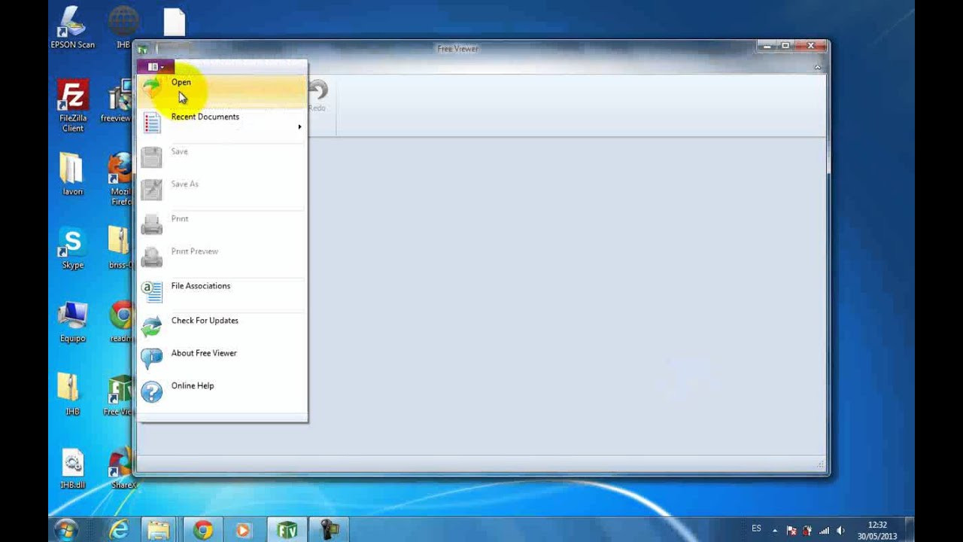The height and width of the screenshot is (542, 963).
Task: Open Google Chrome from the taskbar
Action: pyautogui.click(x=202, y=530)
